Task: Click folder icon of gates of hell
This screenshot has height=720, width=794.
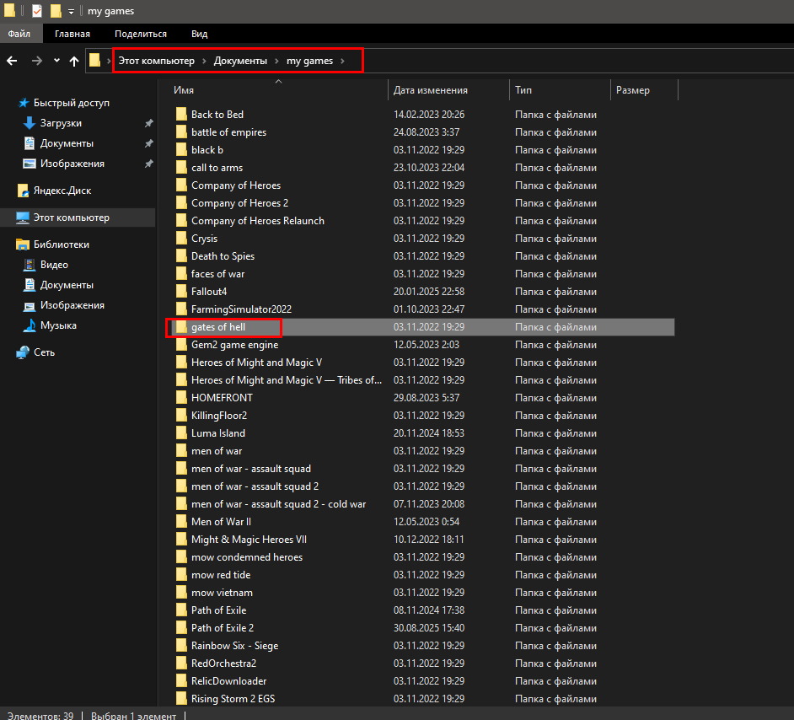Action: tap(181, 326)
